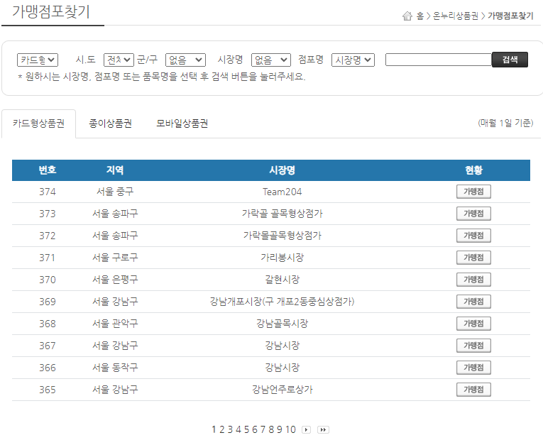Click 가맹점 button in row 367
The width and height of the screenshot is (543, 445).
click(x=473, y=346)
